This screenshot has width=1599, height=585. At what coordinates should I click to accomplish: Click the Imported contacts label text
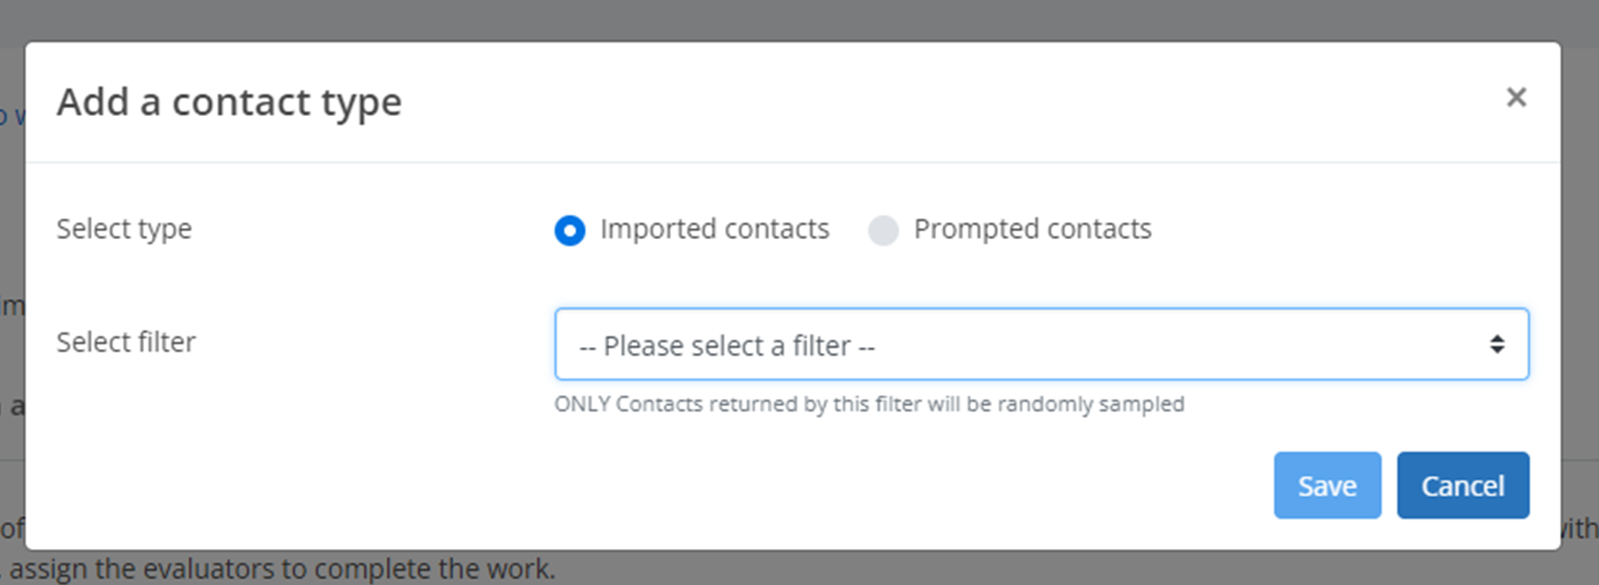(714, 229)
